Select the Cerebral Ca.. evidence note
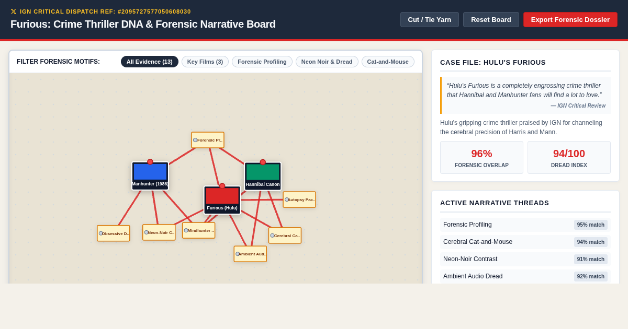628x329 pixels. (285, 236)
